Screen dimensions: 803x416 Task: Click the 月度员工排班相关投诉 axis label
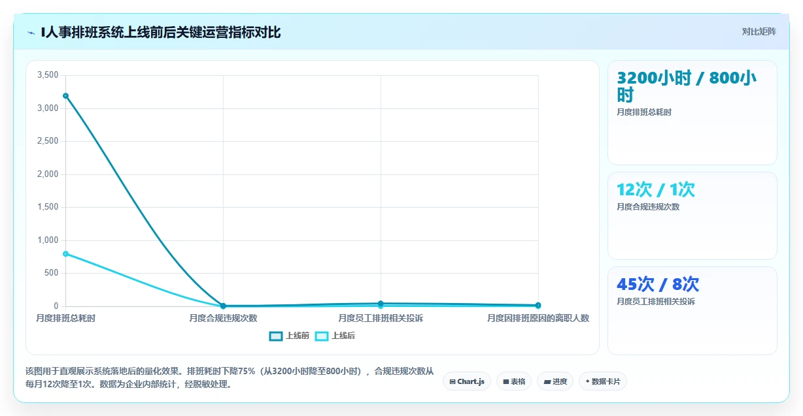[x=381, y=318]
